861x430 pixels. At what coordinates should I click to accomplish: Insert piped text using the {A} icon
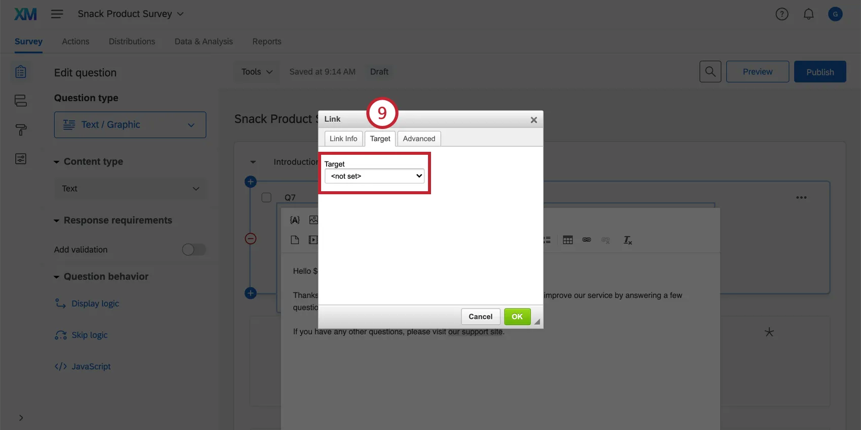coord(295,220)
